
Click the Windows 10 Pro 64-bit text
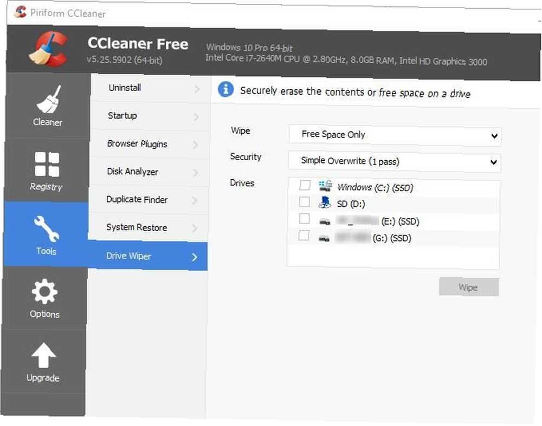[249, 47]
